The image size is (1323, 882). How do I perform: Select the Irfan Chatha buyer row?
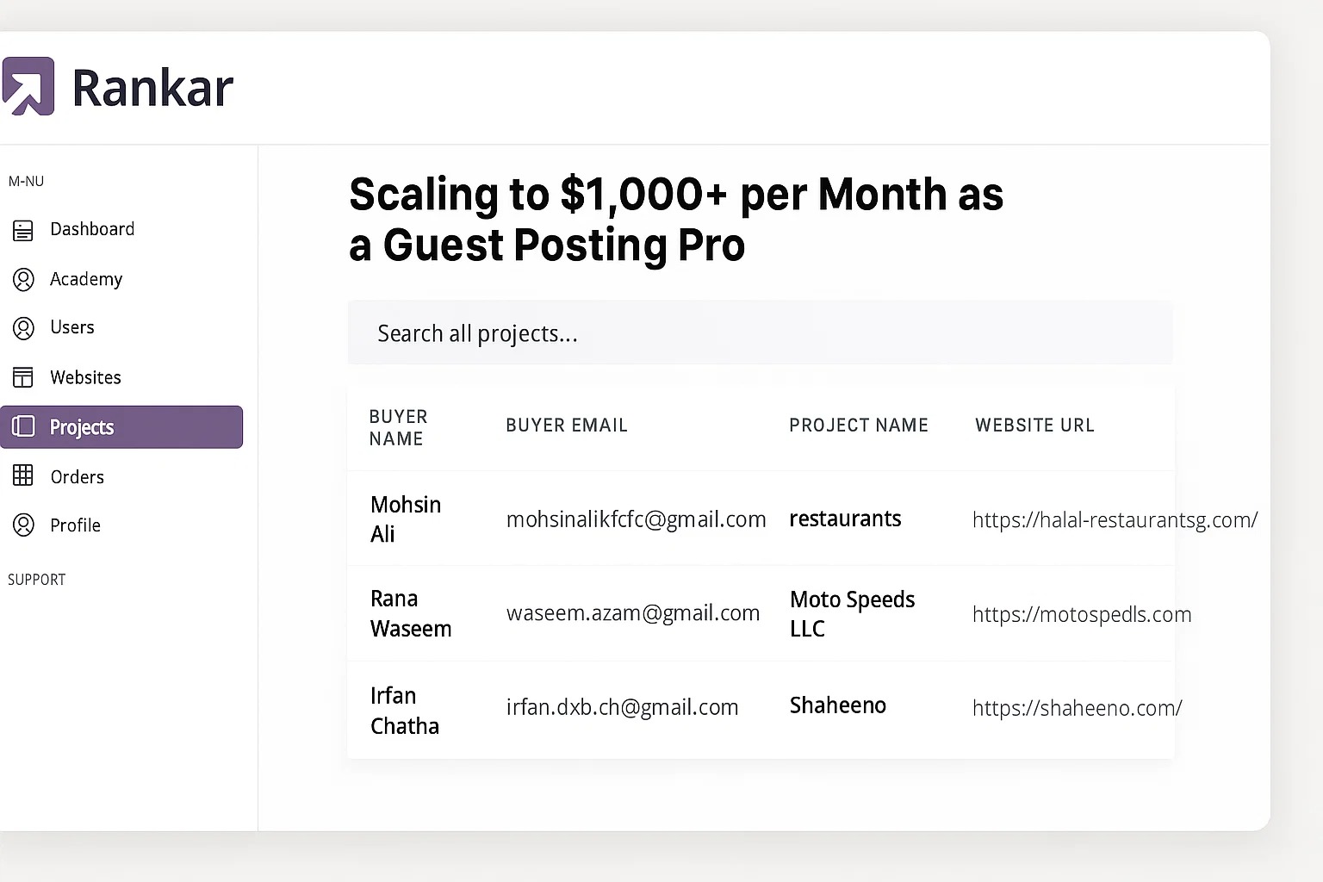[x=405, y=711]
